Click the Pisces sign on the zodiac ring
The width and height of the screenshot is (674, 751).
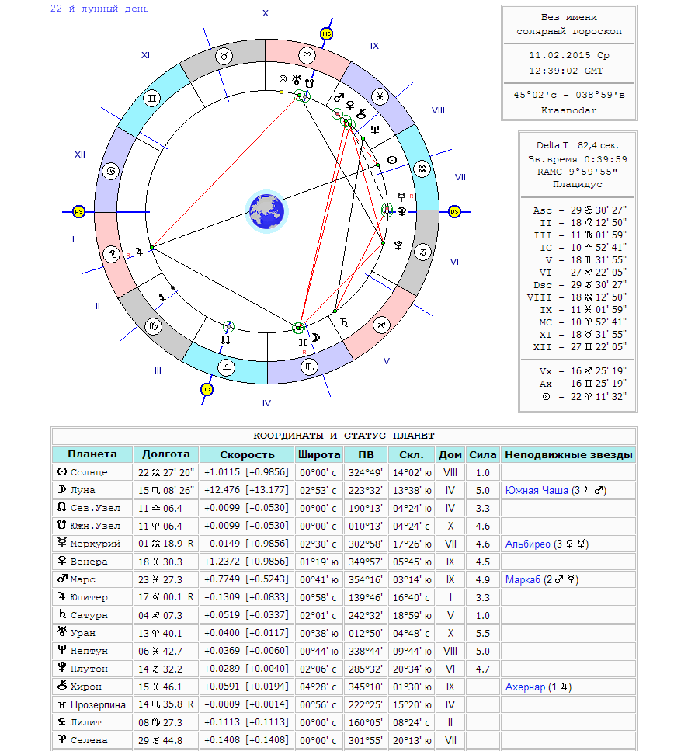[380, 96]
